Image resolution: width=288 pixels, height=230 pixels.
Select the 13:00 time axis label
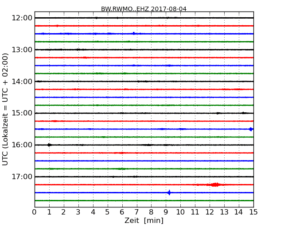tap(22, 50)
